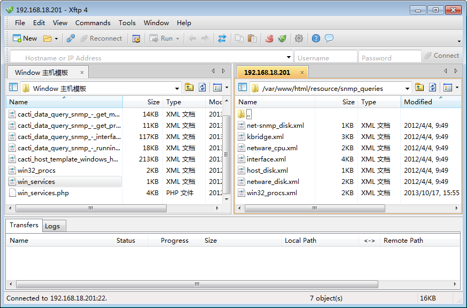Screen dimensions: 467x308
Task: Select net-snmp_disk.xml in remote pane
Action: click(x=276, y=126)
